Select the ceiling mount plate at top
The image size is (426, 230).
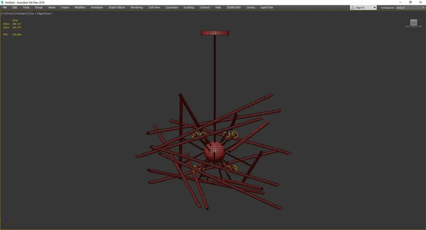coord(215,33)
